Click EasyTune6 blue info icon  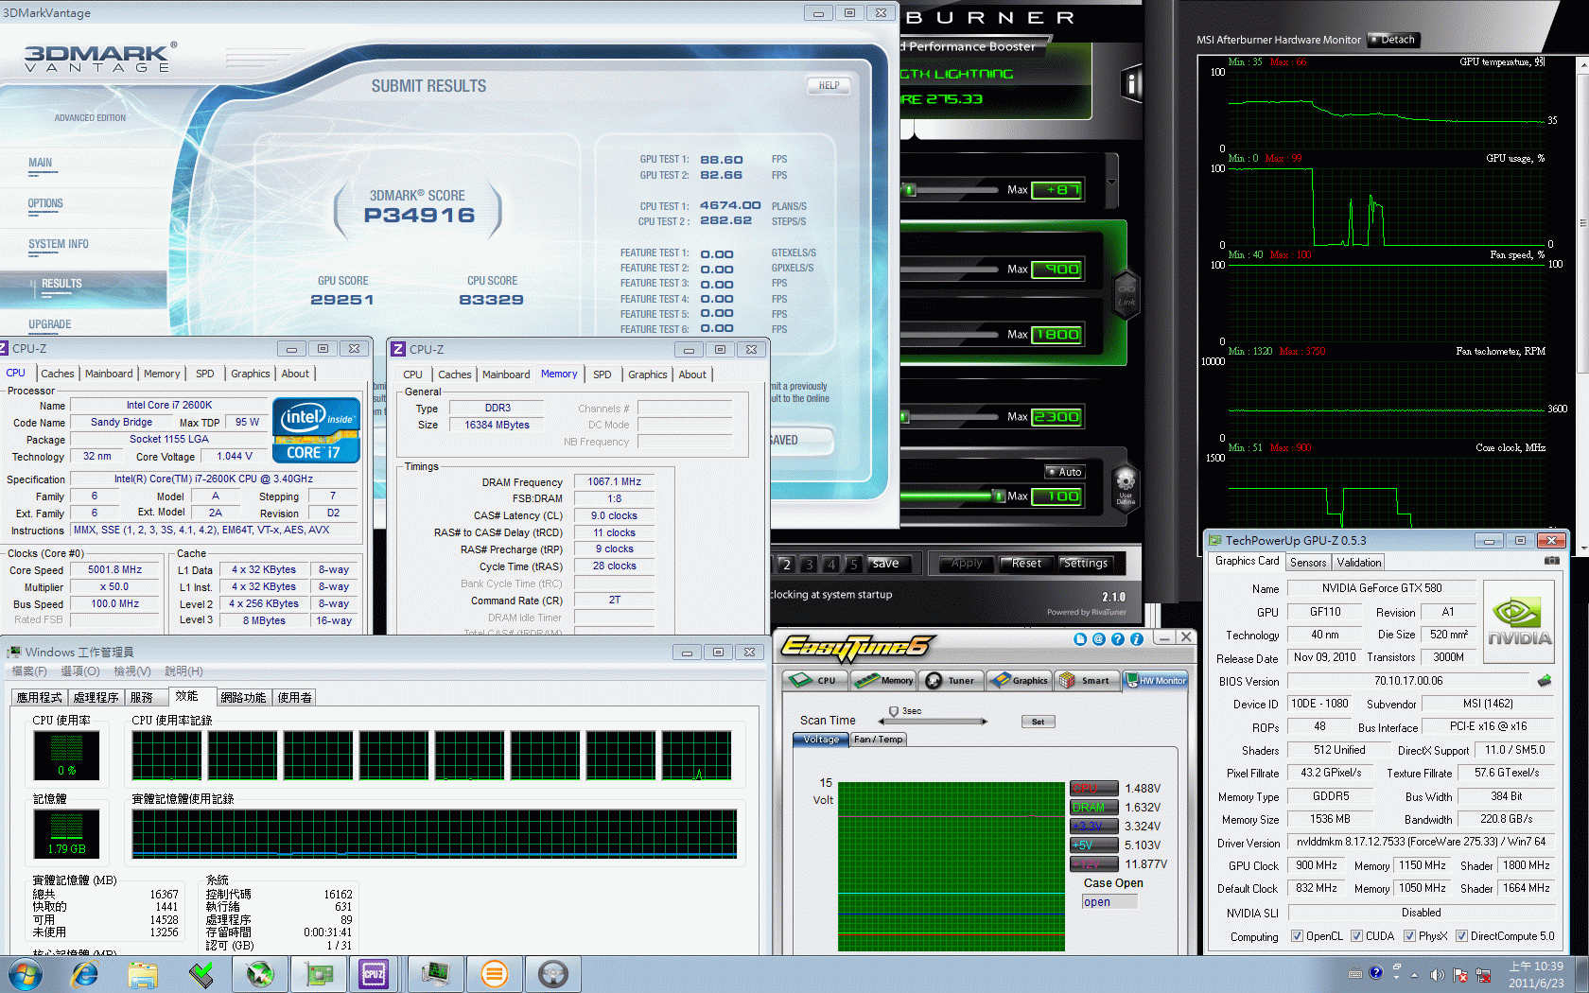[x=1137, y=639]
